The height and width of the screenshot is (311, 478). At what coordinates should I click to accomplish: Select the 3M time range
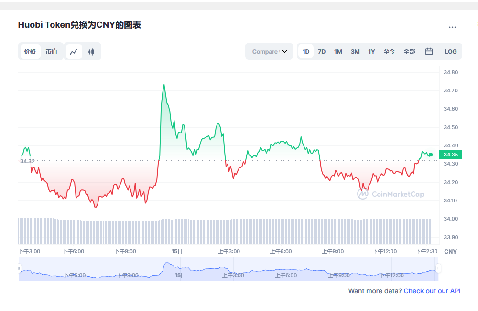tap(355, 52)
